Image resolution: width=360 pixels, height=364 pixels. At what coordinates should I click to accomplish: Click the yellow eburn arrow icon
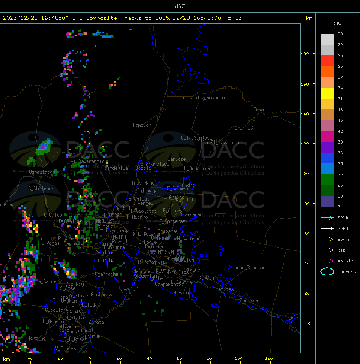[x=327, y=239]
